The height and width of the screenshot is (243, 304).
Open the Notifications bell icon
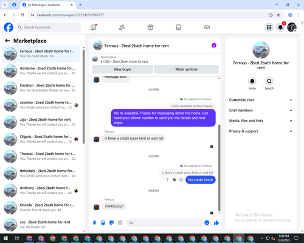(x=280, y=27)
